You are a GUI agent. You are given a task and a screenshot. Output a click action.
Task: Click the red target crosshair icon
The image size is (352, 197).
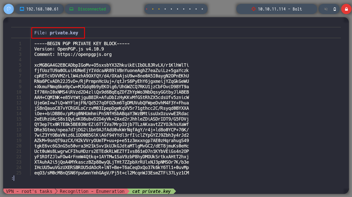click(253, 9)
